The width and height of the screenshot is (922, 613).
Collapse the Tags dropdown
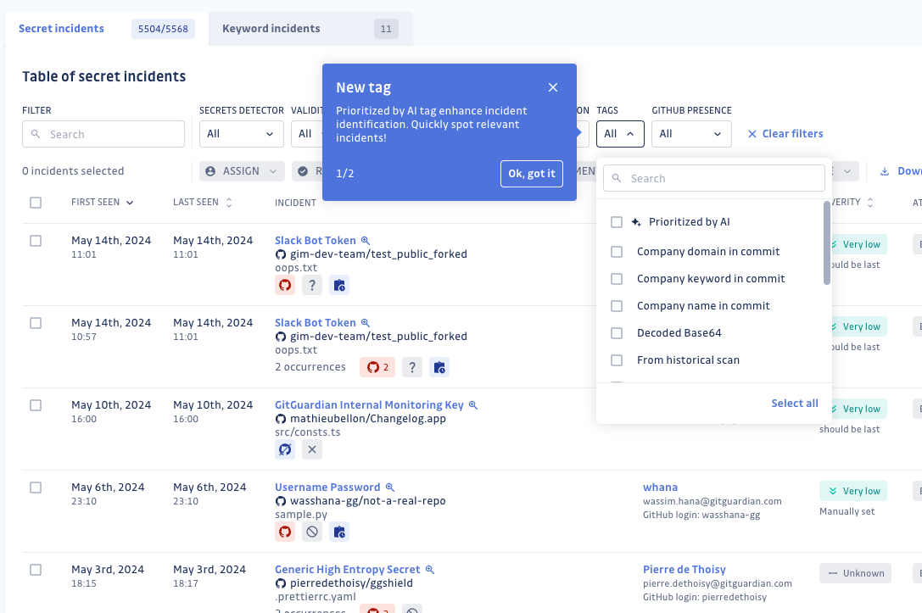coord(620,134)
